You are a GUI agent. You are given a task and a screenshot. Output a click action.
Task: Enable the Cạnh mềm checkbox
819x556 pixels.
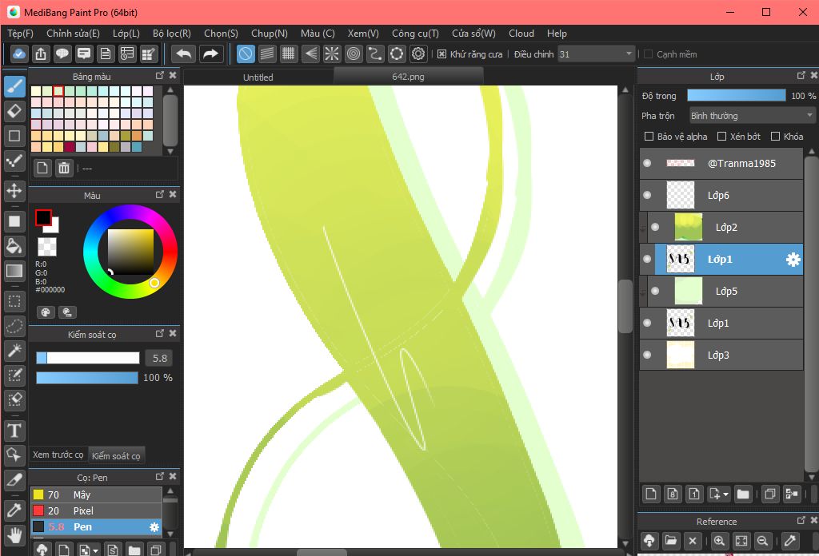[648, 54]
